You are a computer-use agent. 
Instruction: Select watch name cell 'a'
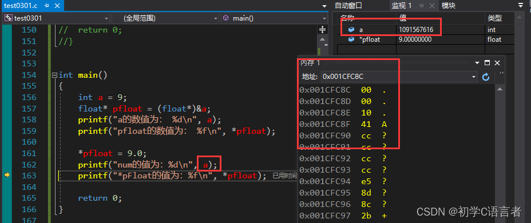click(361, 30)
